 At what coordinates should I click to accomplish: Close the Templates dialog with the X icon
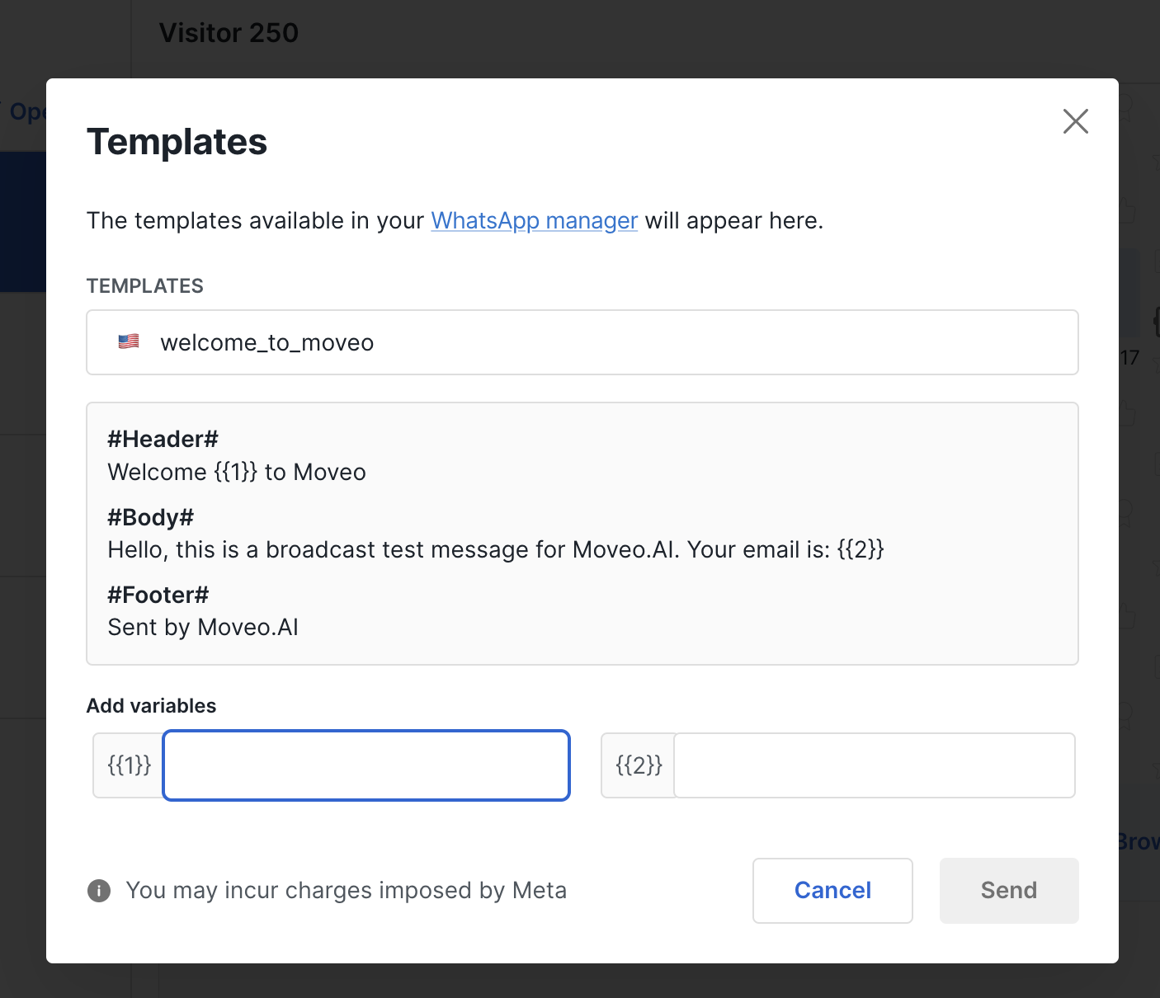[x=1075, y=121]
